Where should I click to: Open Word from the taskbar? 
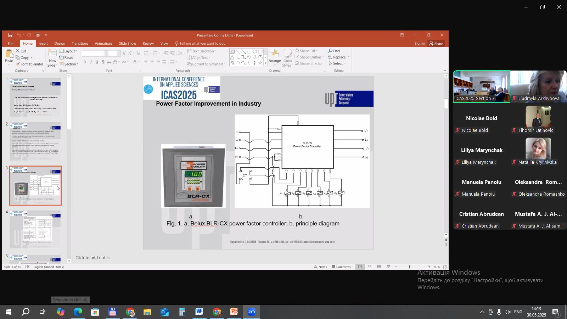(x=199, y=312)
